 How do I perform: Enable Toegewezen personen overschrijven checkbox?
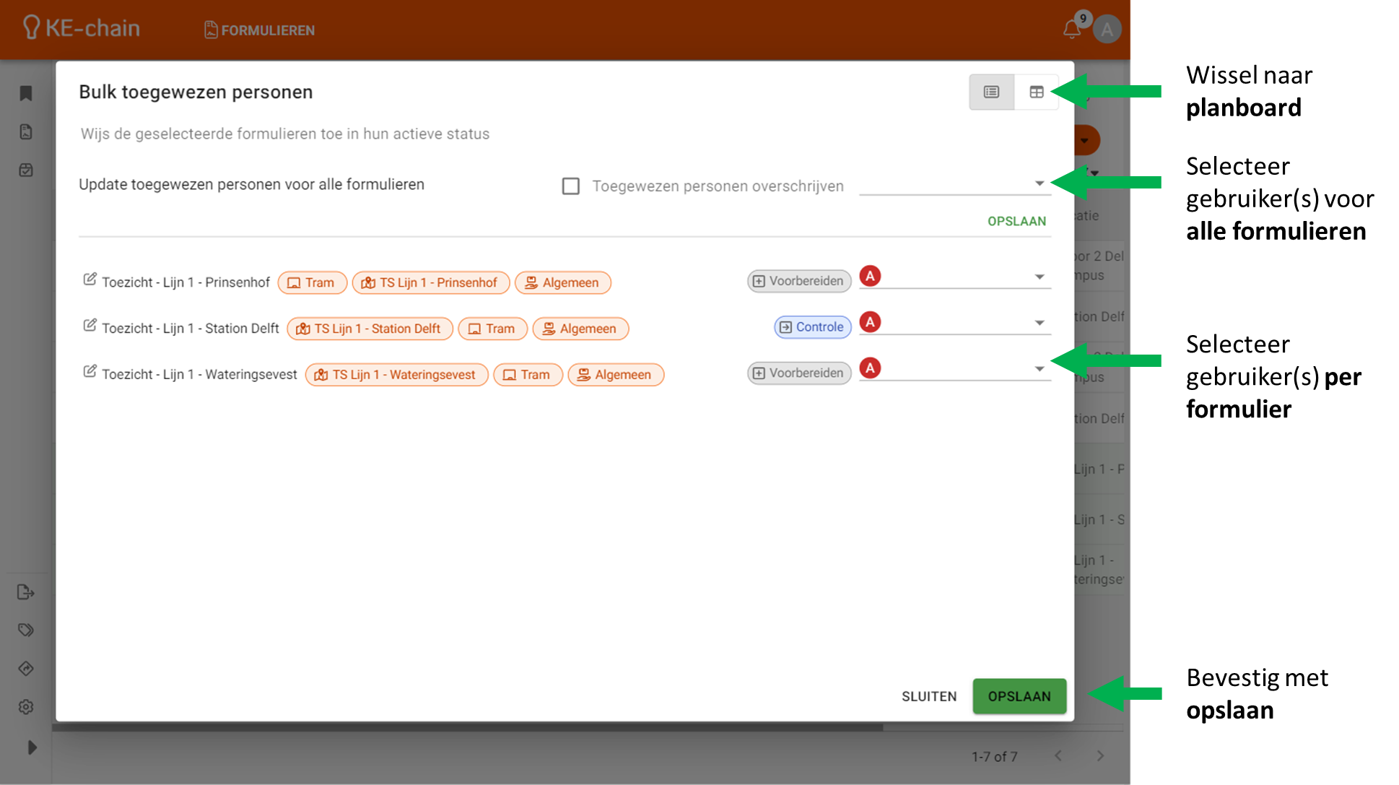pyautogui.click(x=570, y=186)
